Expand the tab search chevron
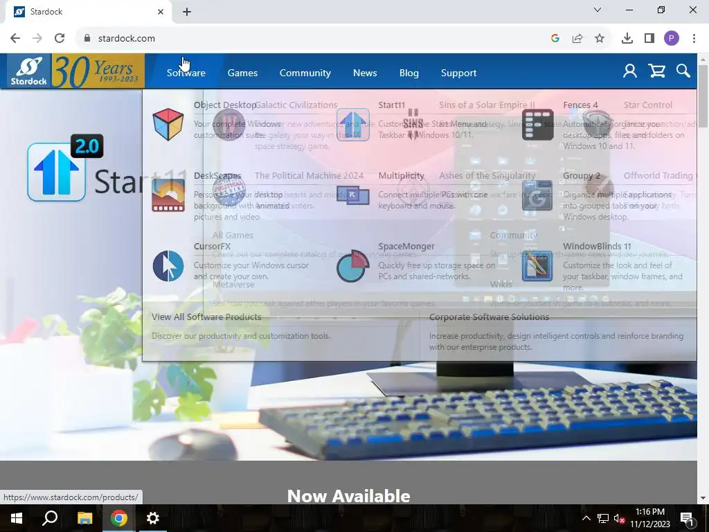This screenshot has width=709, height=532. [598, 10]
